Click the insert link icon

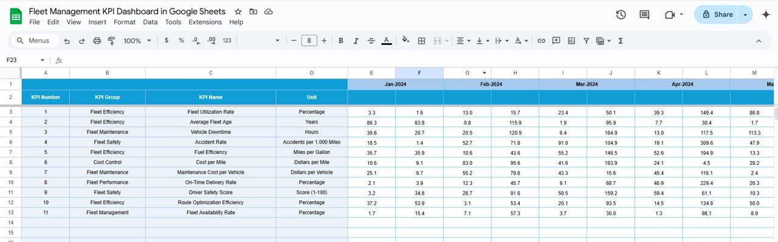[541, 41]
